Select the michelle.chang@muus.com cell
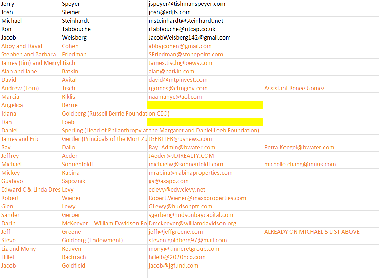Screen dimensions: 379x278 click(300, 164)
